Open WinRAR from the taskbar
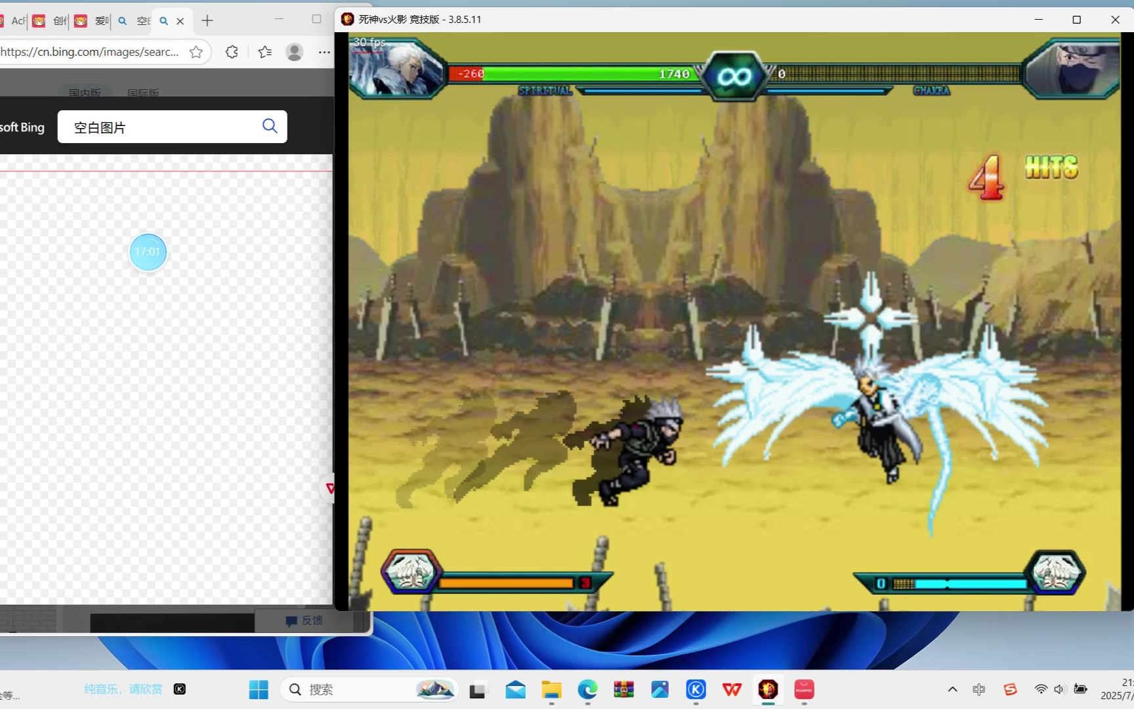1134x709 pixels. point(623,689)
